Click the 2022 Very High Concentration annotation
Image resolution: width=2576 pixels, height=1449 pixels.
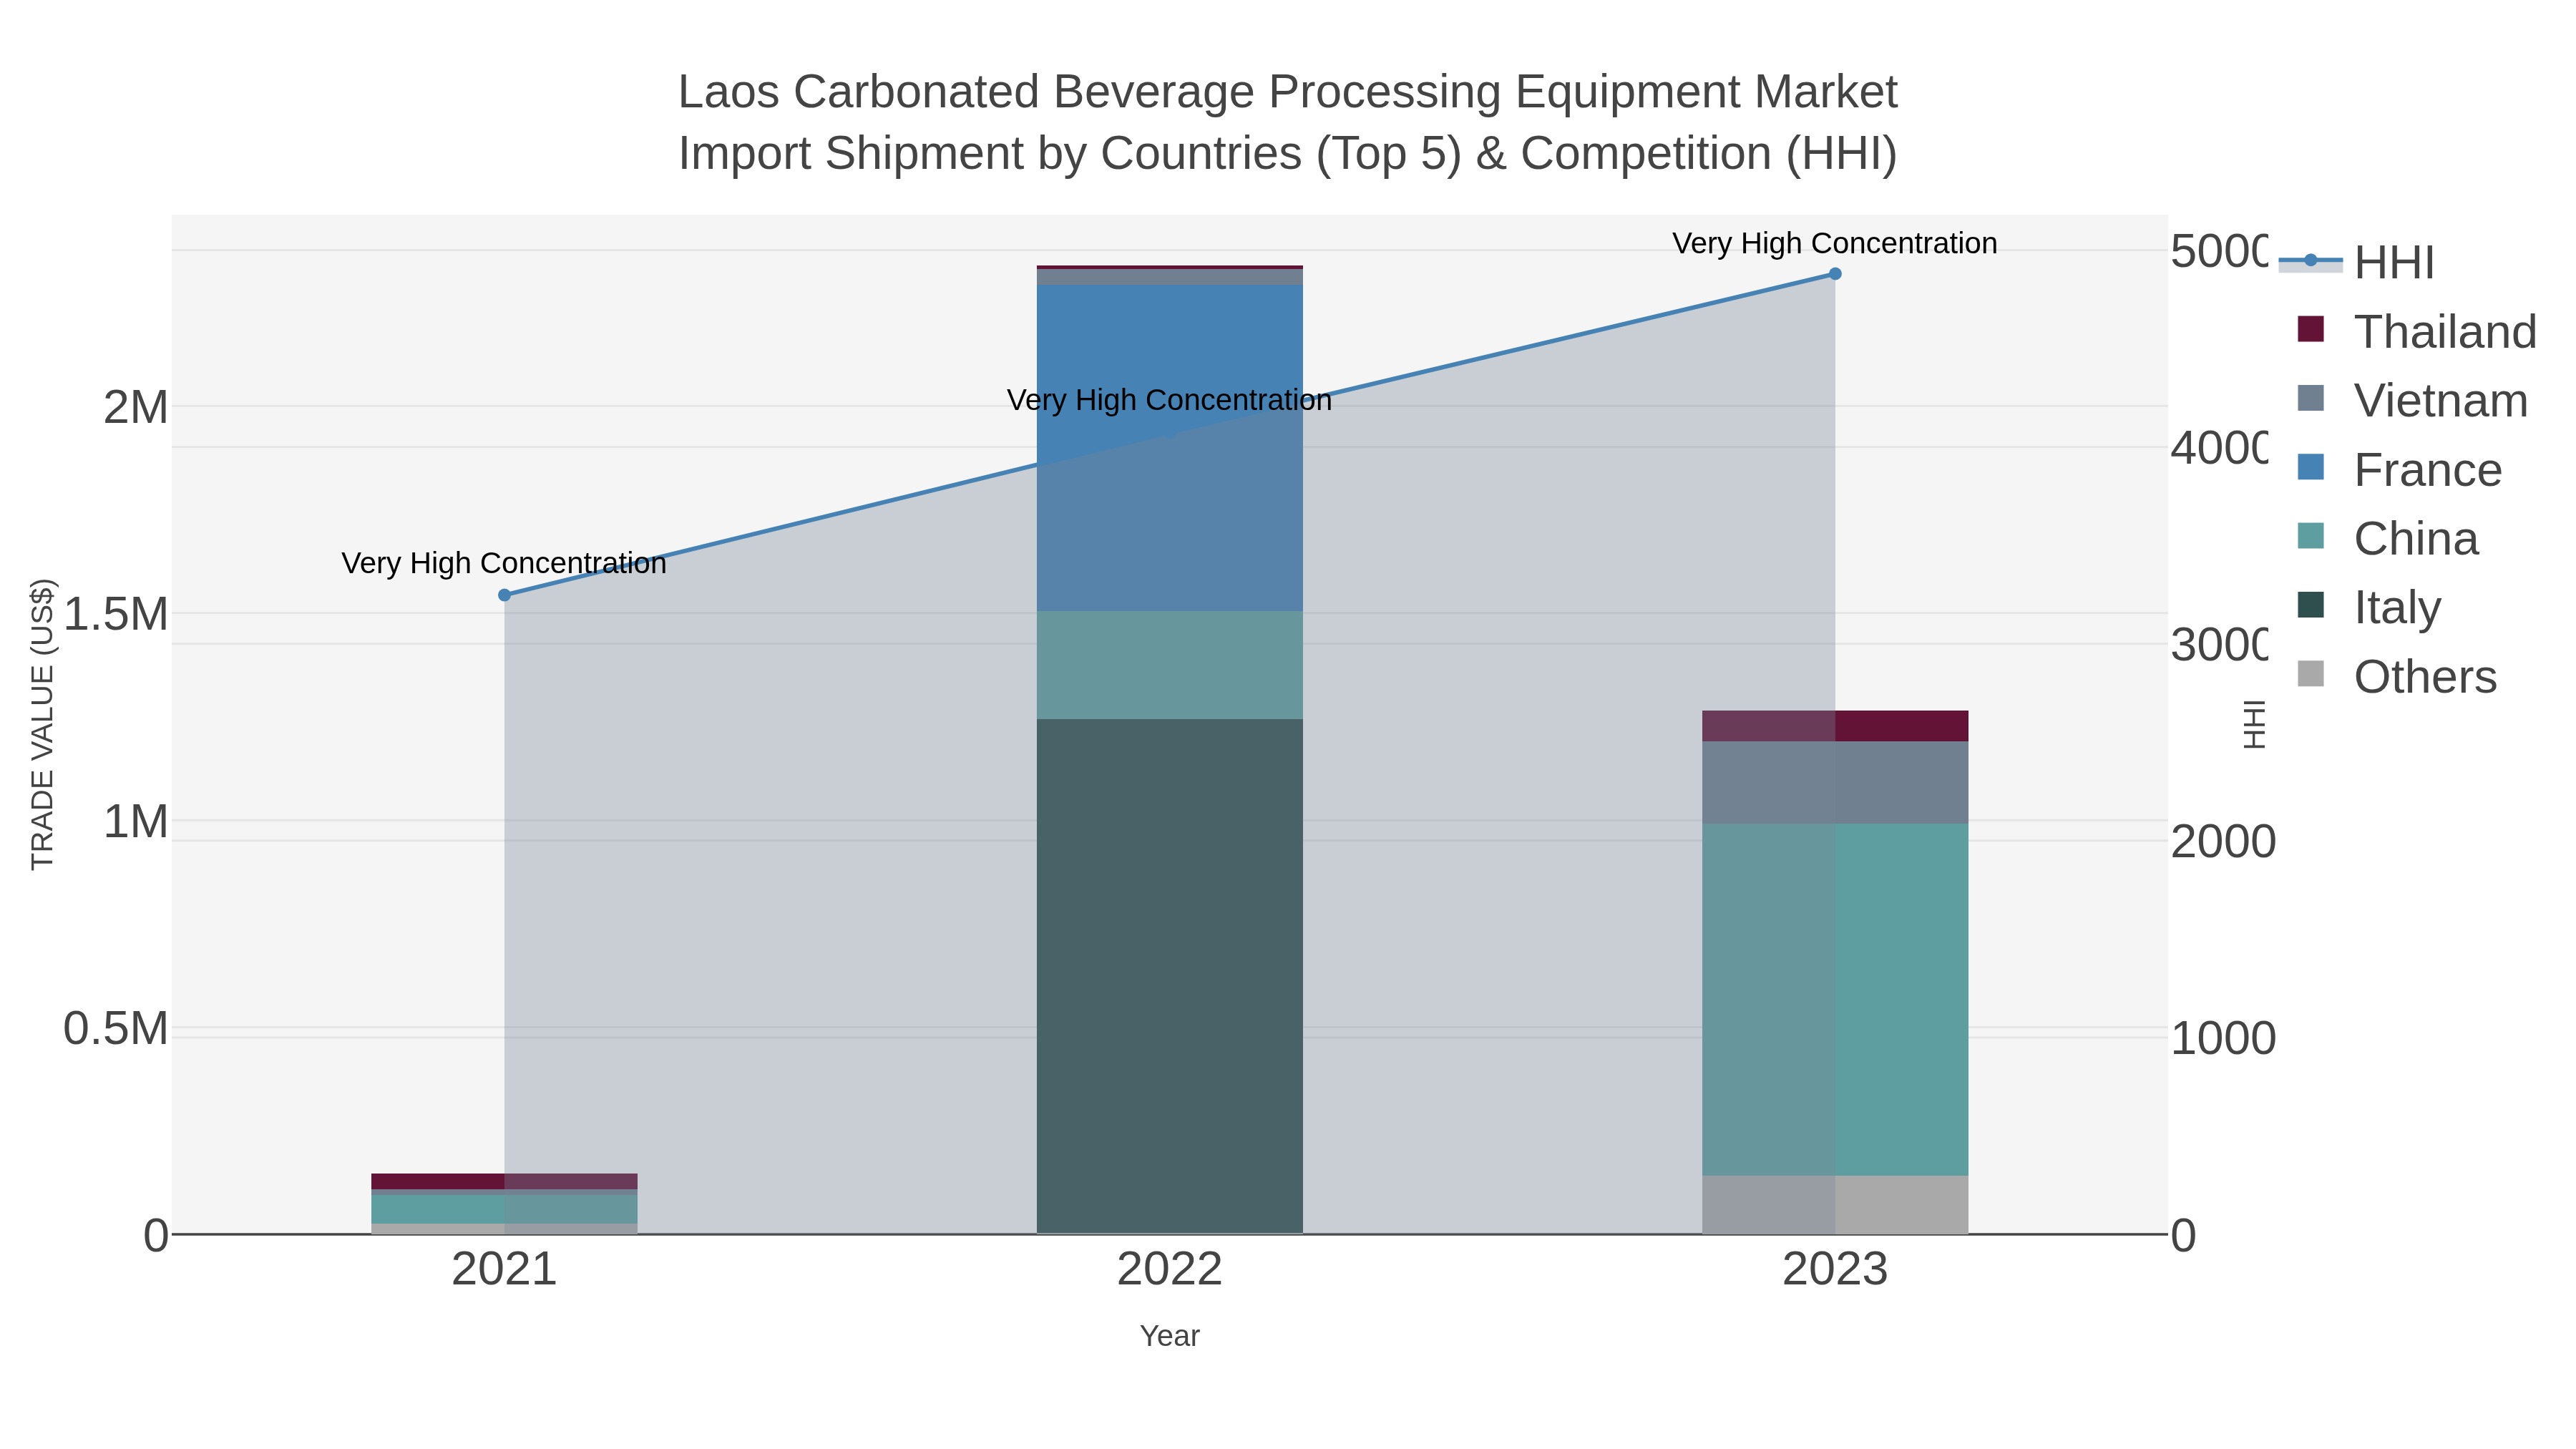[x=1169, y=400]
